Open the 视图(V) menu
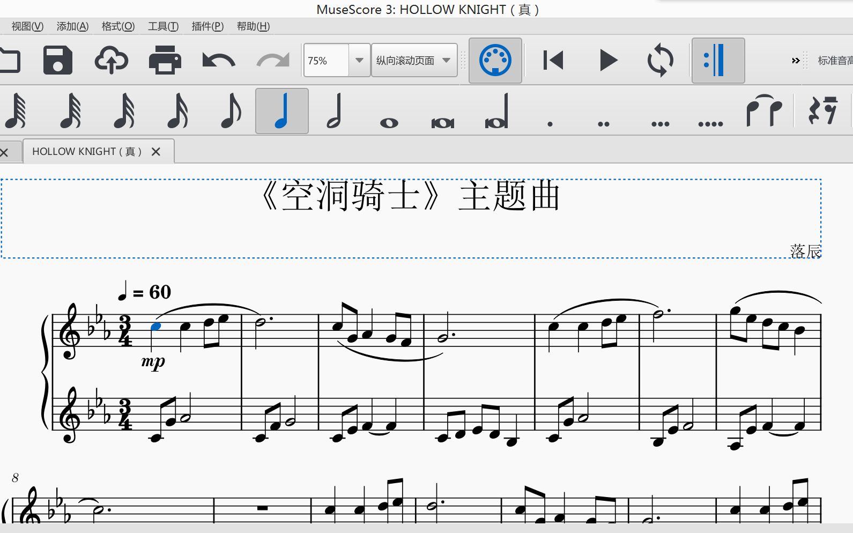Viewport: 853px width, 533px height. pos(27,26)
